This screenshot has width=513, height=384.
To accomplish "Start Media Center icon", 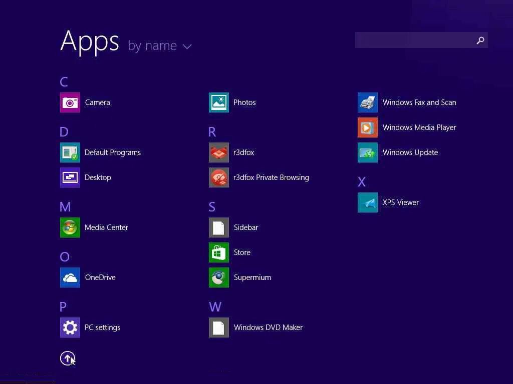I will coord(70,227).
